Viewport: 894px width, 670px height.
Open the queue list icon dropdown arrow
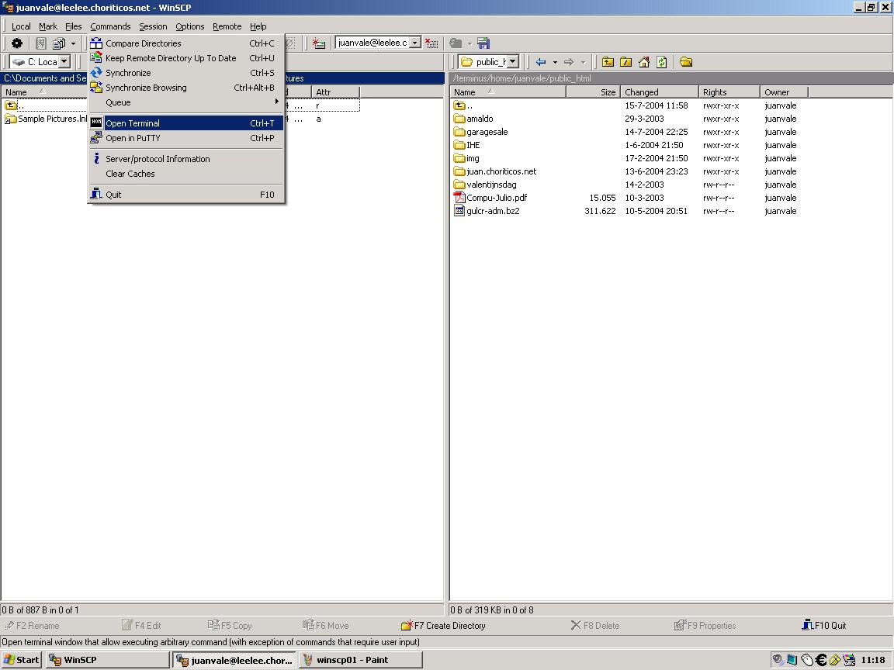(x=73, y=43)
